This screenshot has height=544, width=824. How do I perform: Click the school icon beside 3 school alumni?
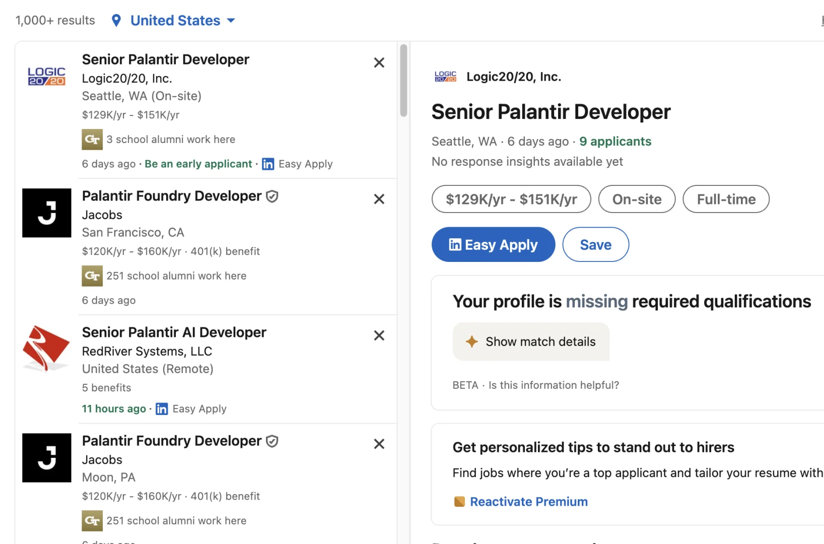click(92, 140)
